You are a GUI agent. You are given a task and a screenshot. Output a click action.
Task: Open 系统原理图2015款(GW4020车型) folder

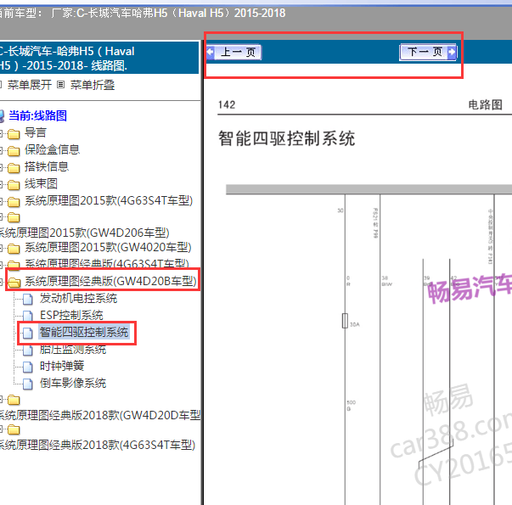pos(108,248)
